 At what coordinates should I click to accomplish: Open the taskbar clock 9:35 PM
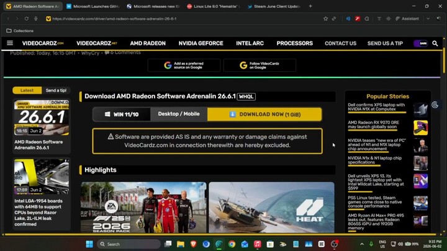pyautogui.click(x=432, y=244)
